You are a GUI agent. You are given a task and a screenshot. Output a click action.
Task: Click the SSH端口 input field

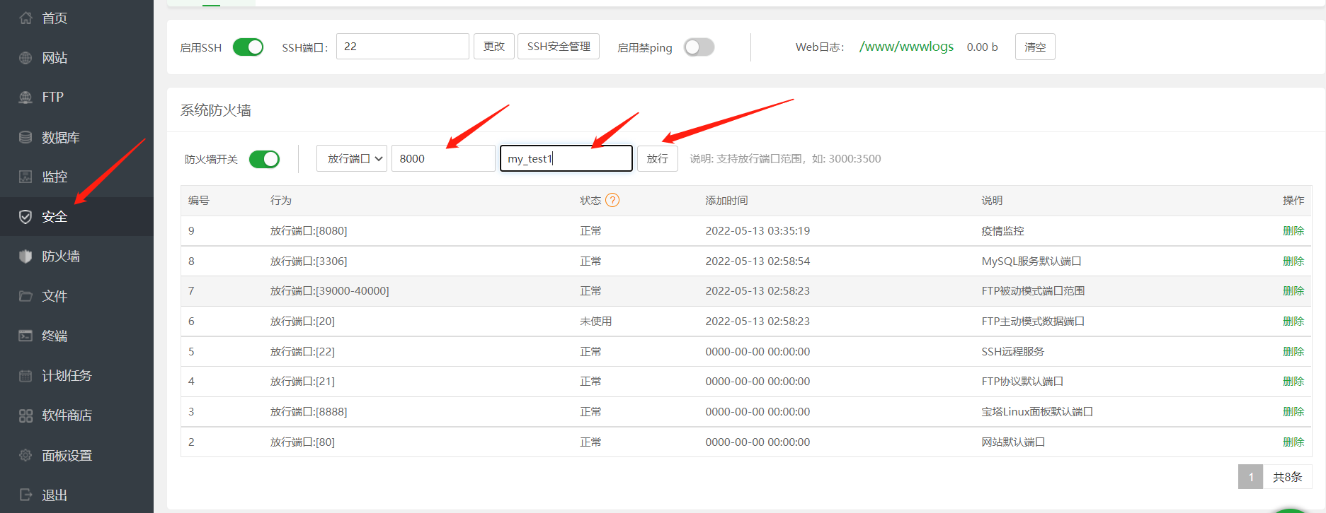402,46
